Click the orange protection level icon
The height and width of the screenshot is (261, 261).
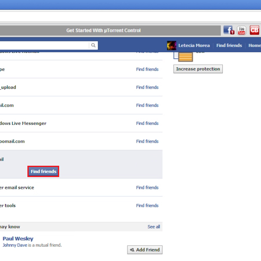[185, 57]
